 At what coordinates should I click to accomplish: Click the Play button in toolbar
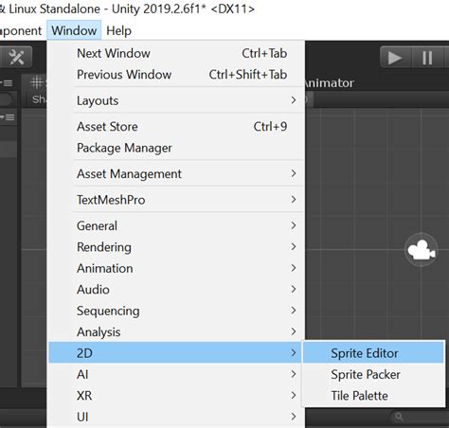point(396,58)
